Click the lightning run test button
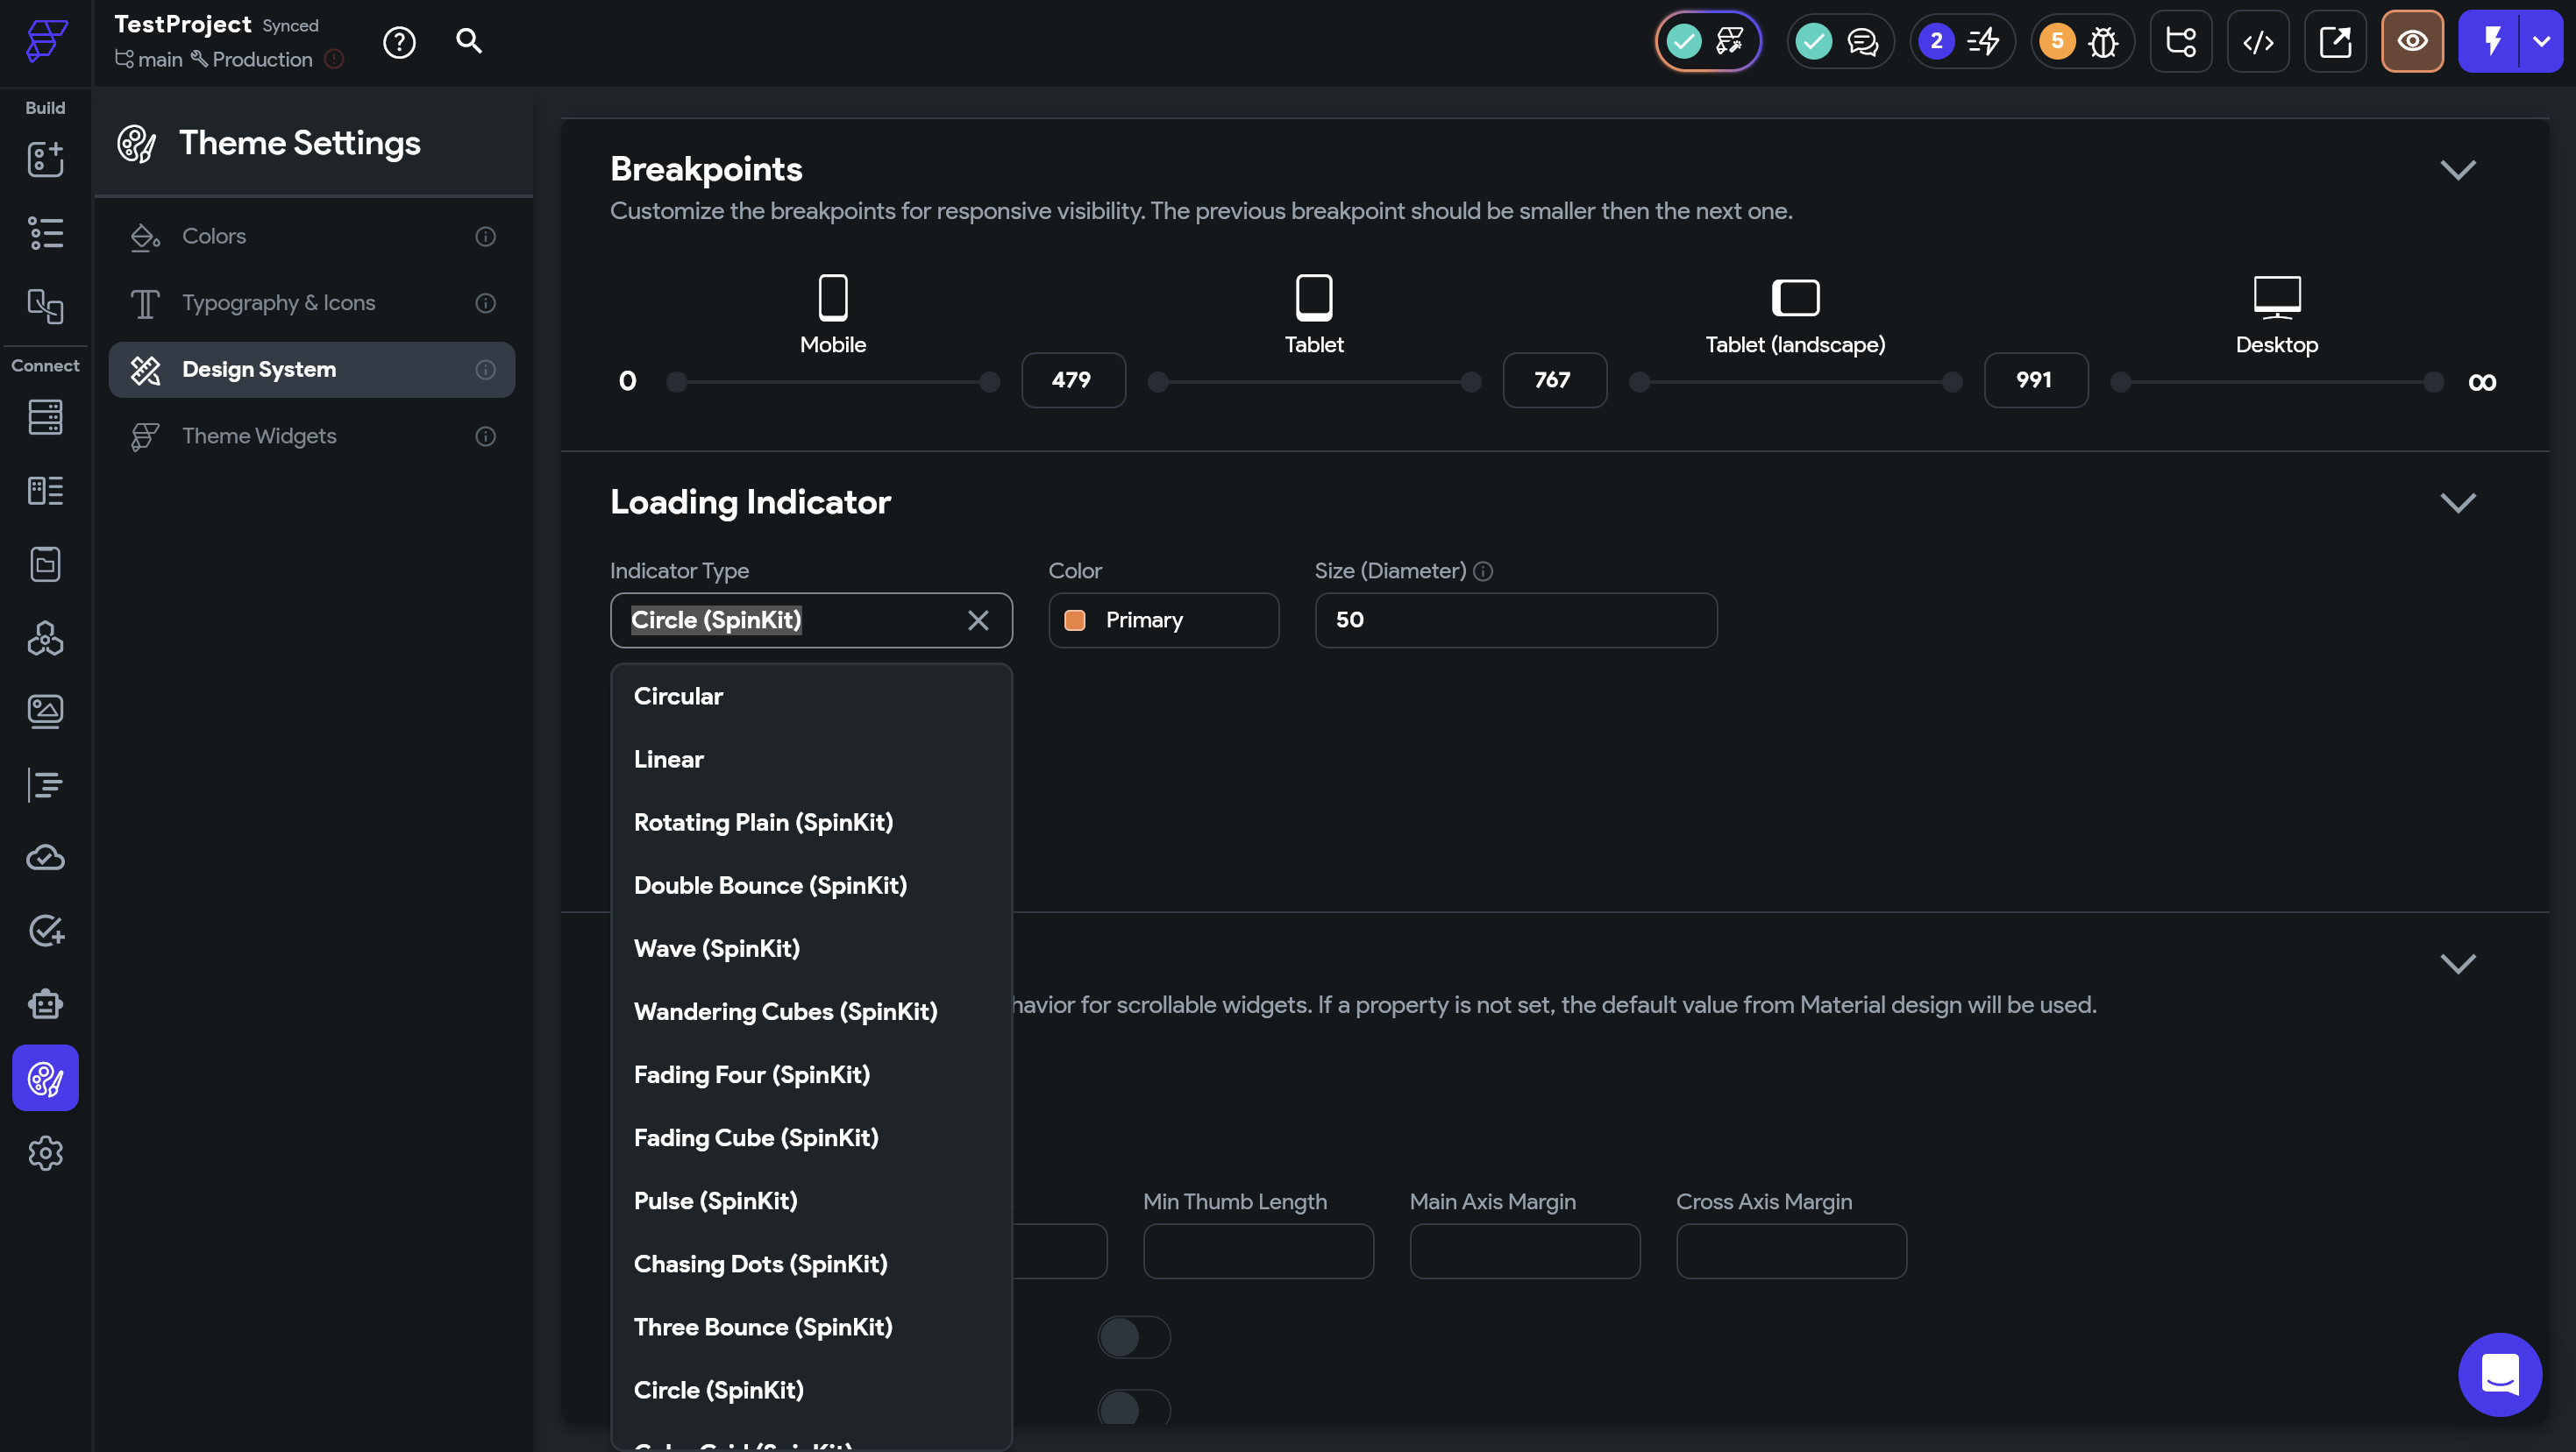The width and height of the screenshot is (2576, 1452). pos(2491,41)
